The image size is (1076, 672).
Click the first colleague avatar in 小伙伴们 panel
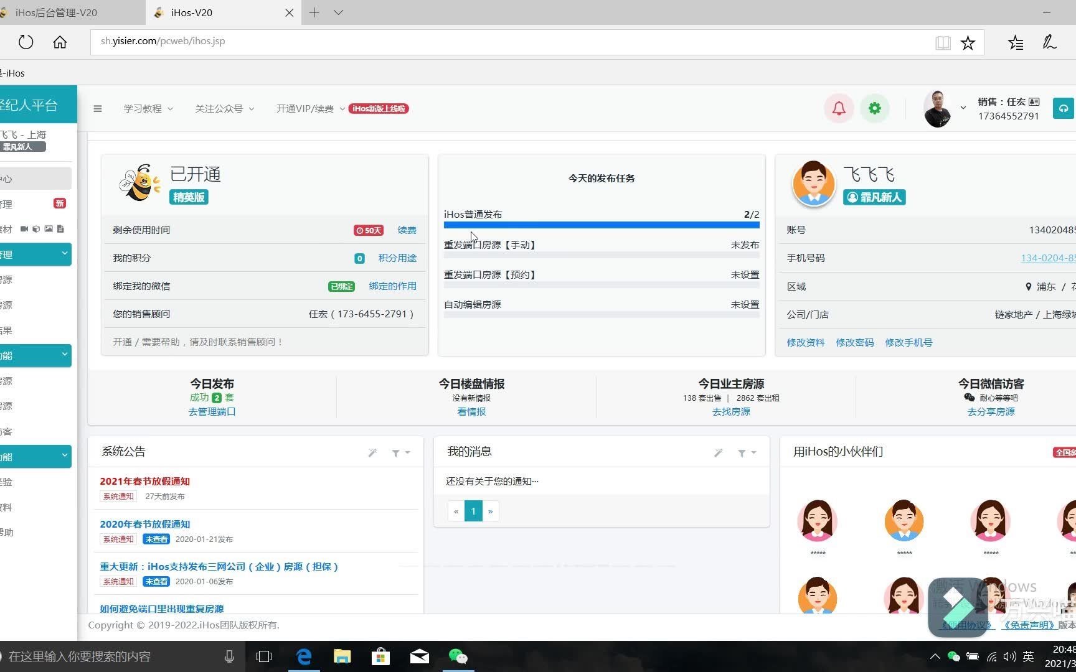tap(818, 520)
